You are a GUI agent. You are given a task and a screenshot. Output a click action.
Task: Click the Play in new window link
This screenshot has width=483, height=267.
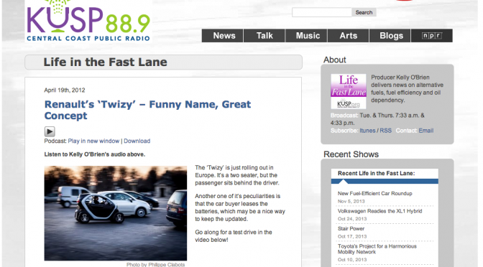(x=93, y=141)
